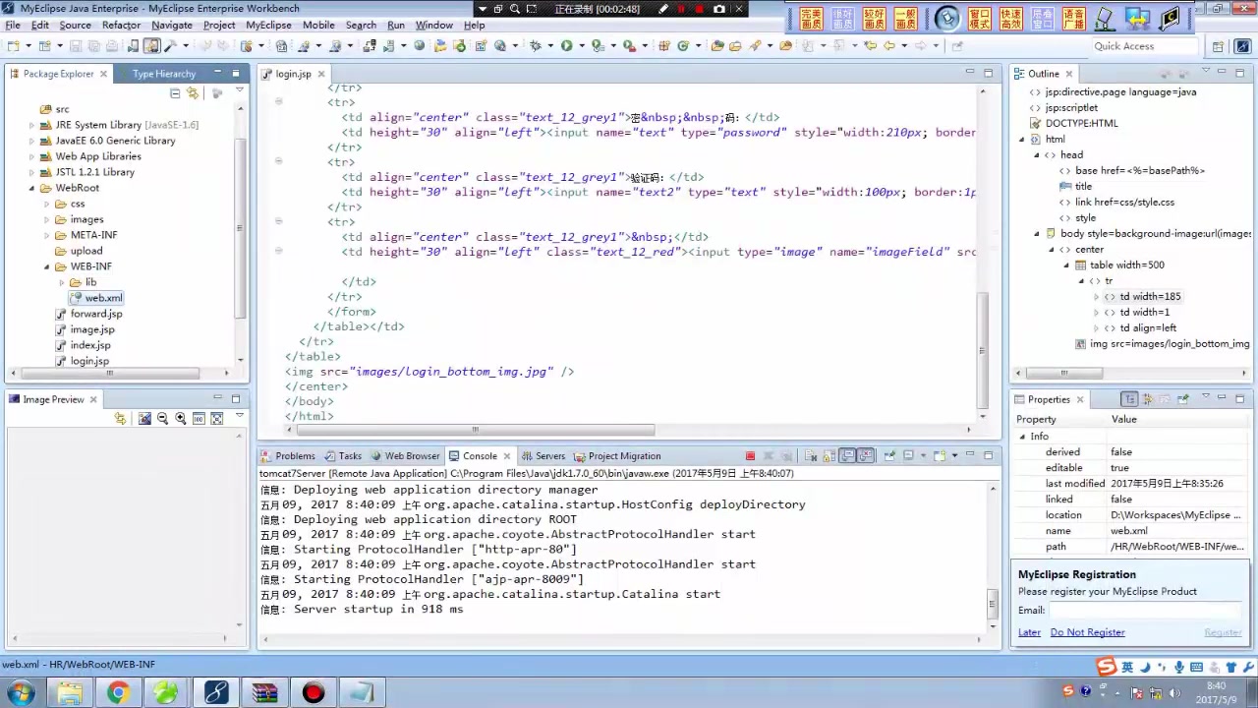1258x708 pixels.
Task: Switch to 窗口模式 window mode
Action: [980, 18]
